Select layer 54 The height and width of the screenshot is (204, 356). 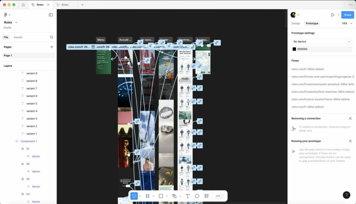point(28,194)
